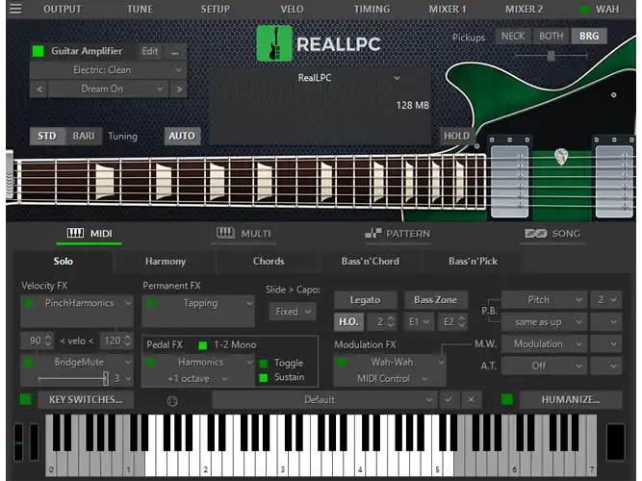Screen dimensions: 642x481
Task: Increase the H.O. value stepper
Action: click(x=391, y=318)
